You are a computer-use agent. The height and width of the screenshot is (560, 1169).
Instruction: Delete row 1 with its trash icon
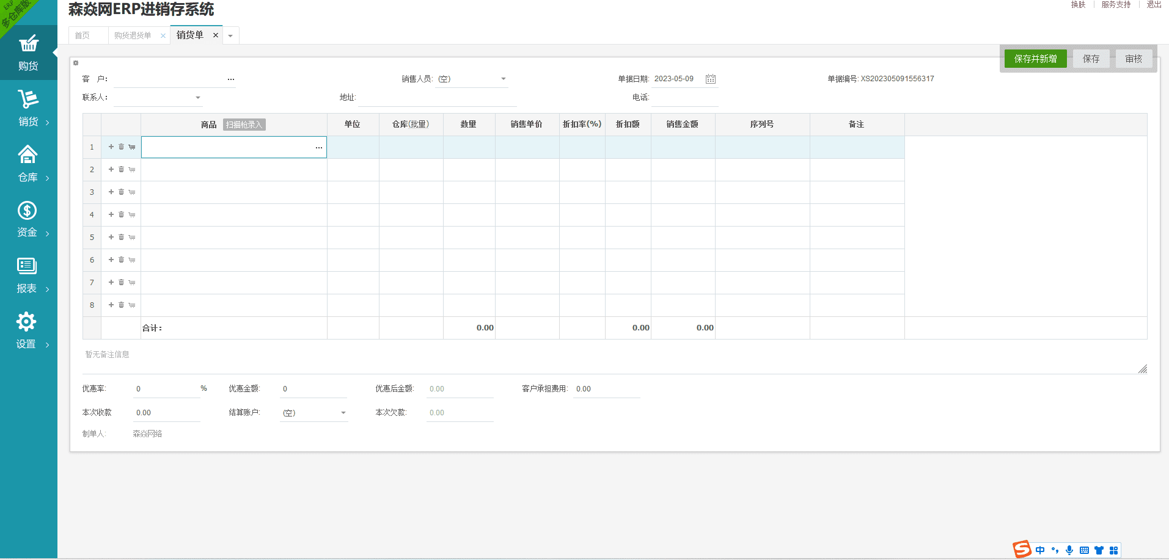[x=121, y=147]
